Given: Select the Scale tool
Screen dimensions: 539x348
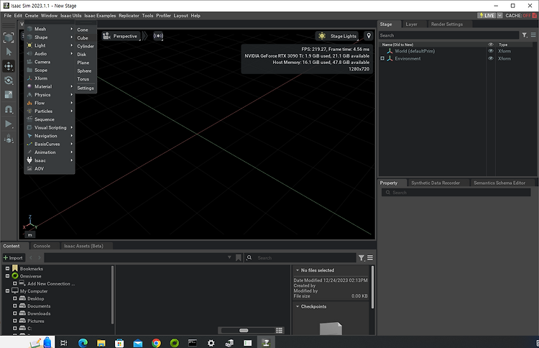Looking at the screenshot, I should (9, 95).
